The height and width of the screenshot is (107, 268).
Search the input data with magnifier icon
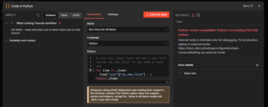[x=38, y=15]
